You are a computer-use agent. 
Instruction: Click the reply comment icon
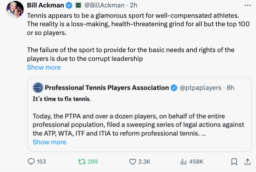(x=32, y=161)
